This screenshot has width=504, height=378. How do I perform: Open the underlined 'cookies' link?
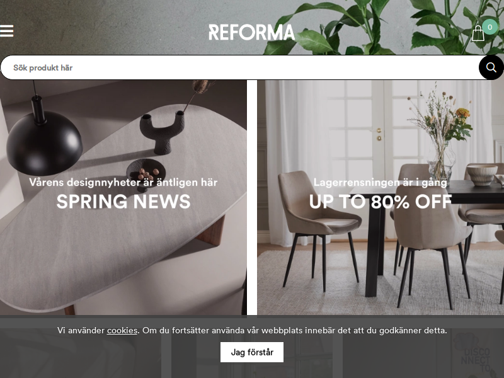(x=122, y=330)
